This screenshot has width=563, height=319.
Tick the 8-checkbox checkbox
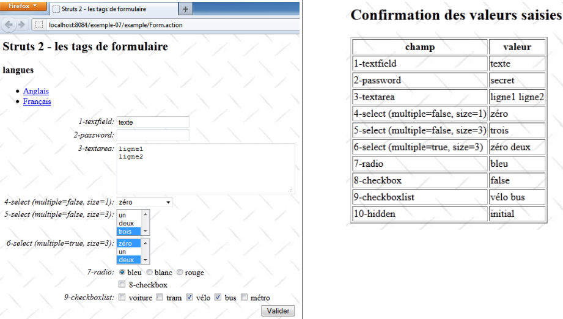pyautogui.click(x=122, y=285)
